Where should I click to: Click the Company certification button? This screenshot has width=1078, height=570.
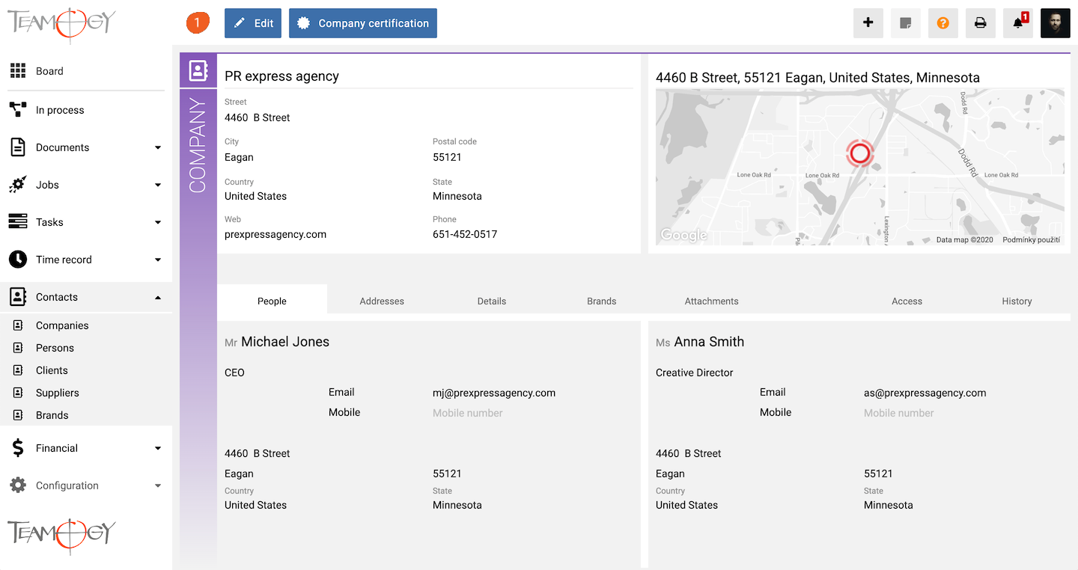[363, 23]
